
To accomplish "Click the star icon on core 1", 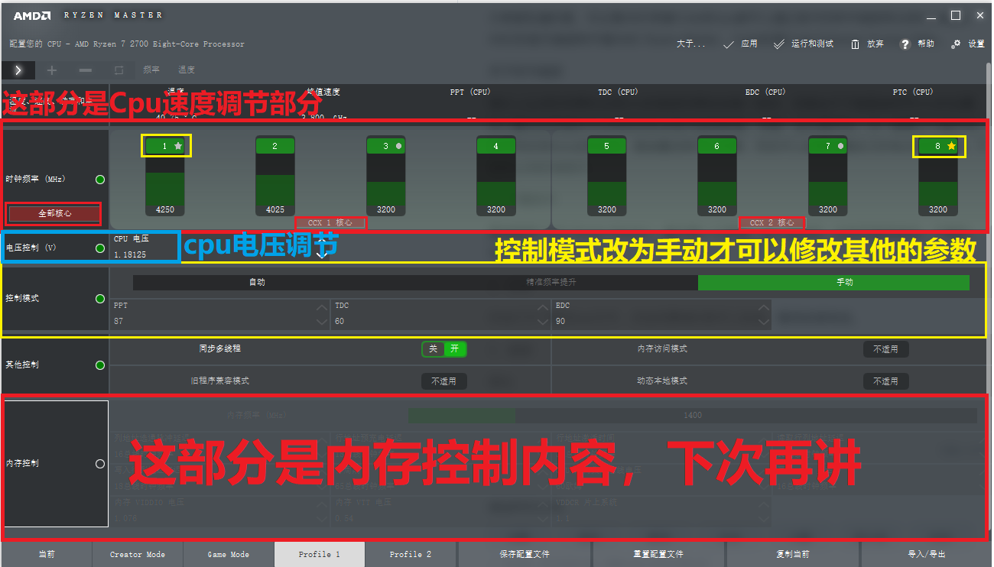I will pos(178,145).
